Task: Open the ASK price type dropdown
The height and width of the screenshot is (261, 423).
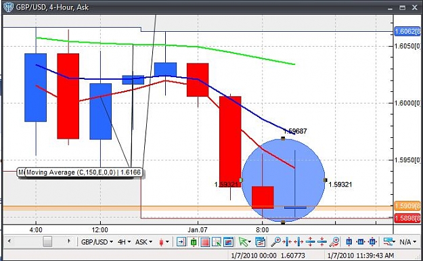Action: click(143, 242)
